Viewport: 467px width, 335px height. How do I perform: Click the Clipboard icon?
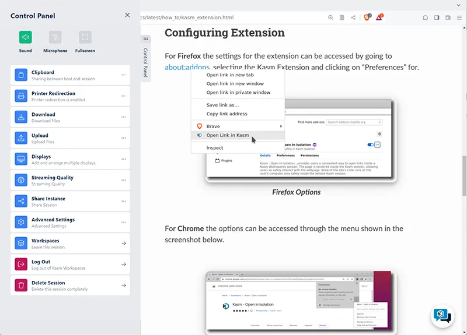21,75
